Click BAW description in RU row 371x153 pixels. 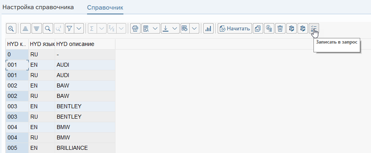coord(85,96)
